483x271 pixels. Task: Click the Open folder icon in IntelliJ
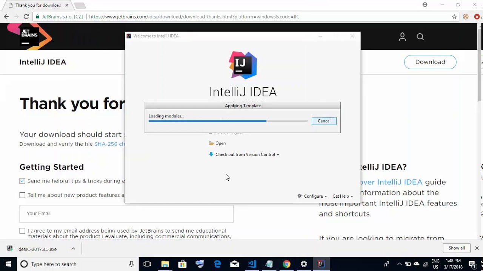[211, 143]
